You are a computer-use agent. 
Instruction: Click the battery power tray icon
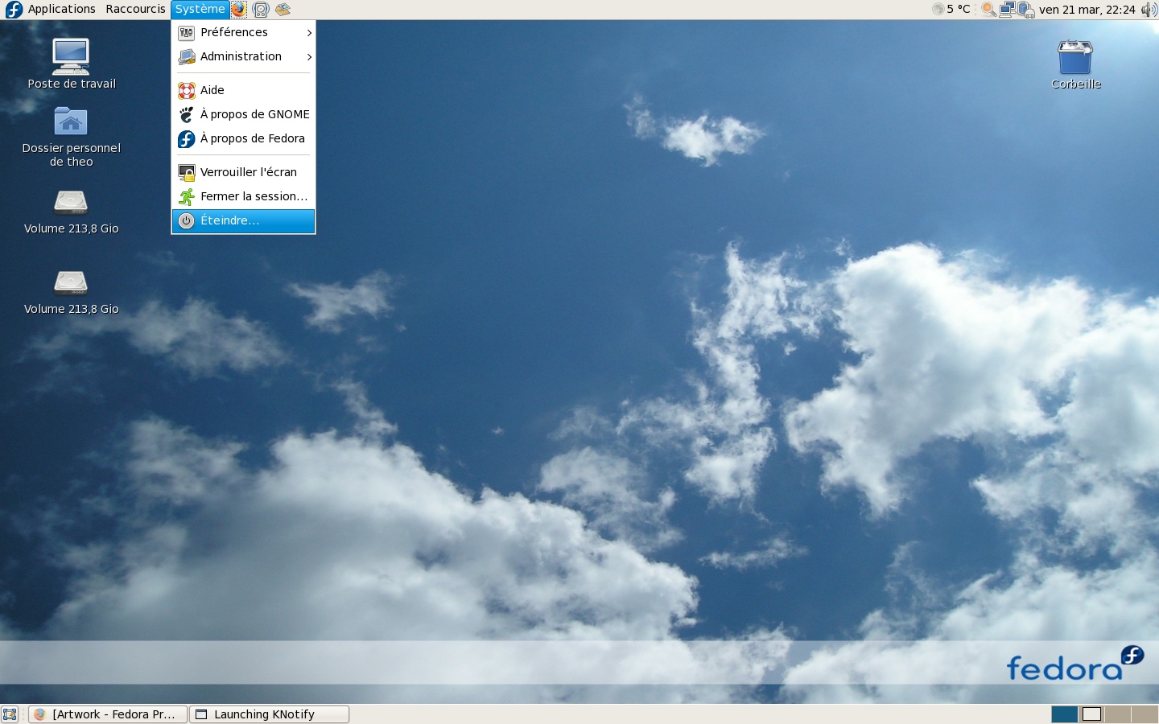click(x=1025, y=10)
